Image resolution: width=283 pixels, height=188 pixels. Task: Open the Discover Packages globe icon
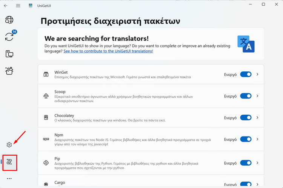click(9, 20)
